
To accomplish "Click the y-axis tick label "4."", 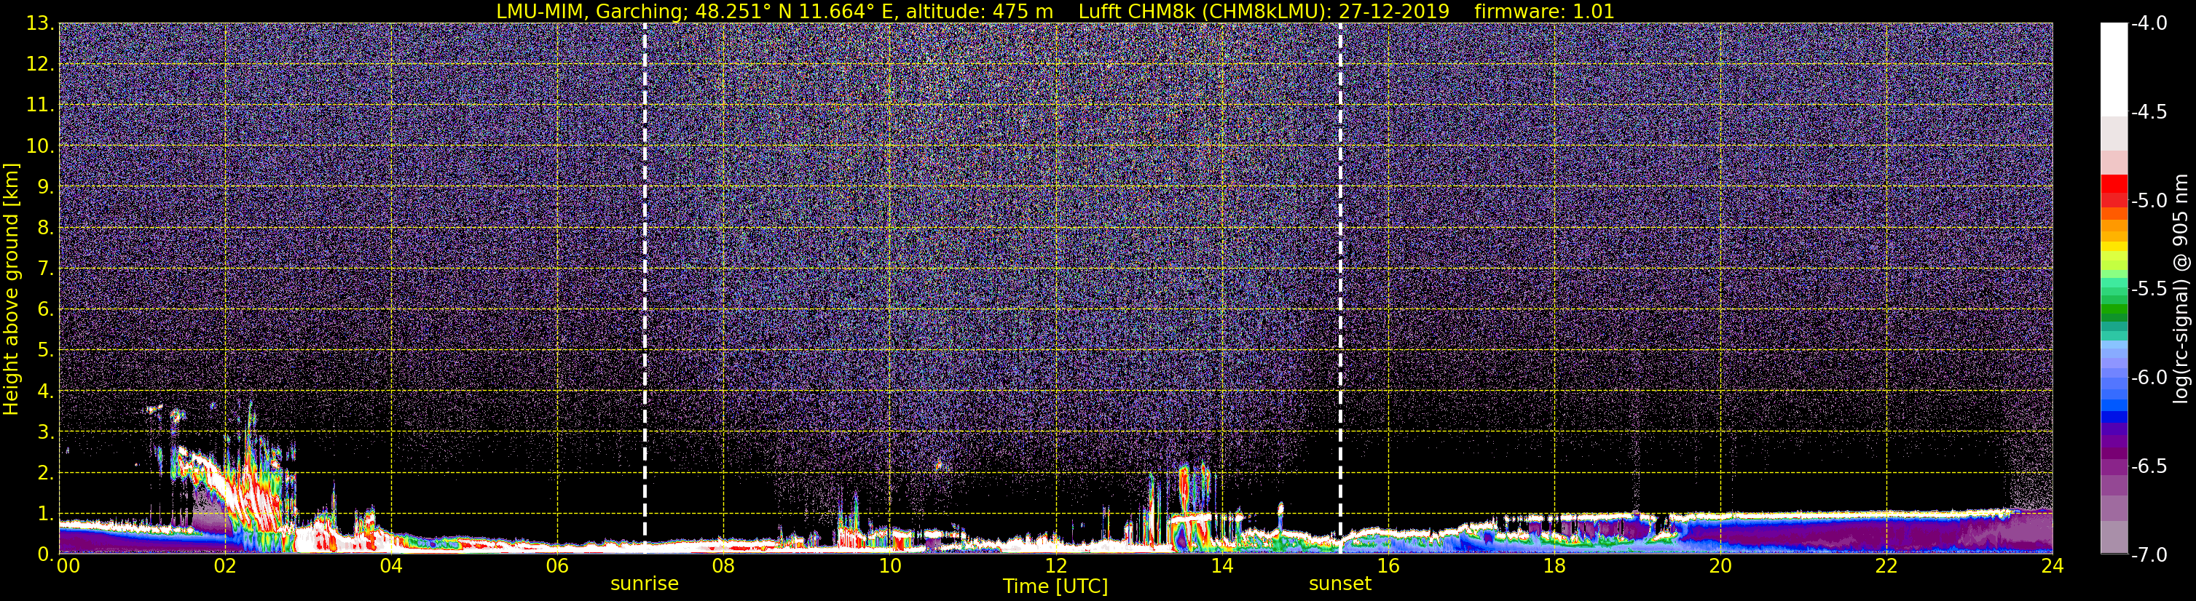I will [x=45, y=391].
